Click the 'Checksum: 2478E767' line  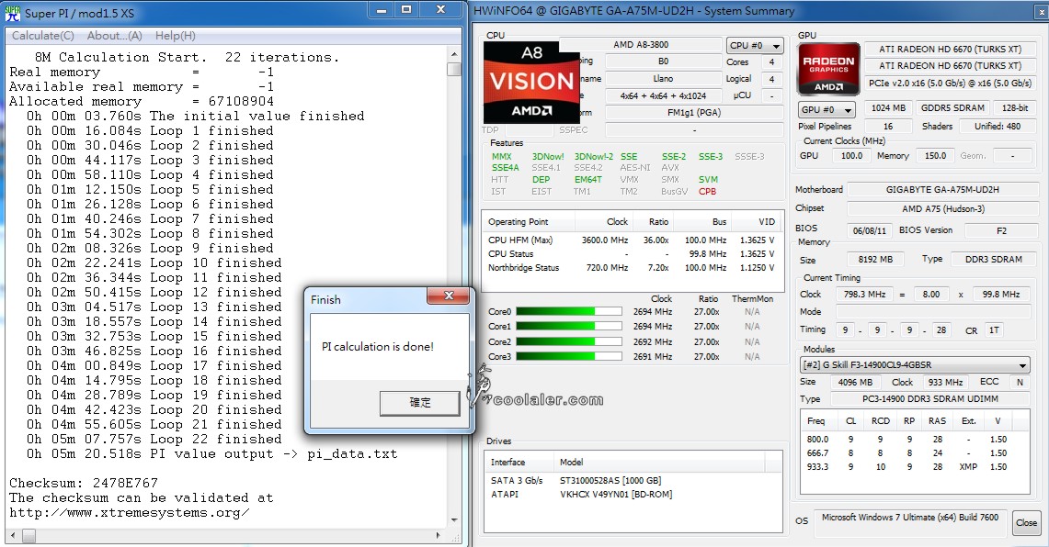(x=84, y=483)
